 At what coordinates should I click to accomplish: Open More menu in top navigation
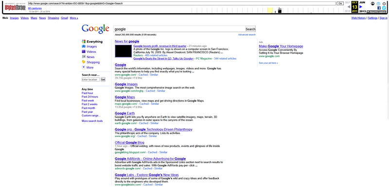pos(74,18)
